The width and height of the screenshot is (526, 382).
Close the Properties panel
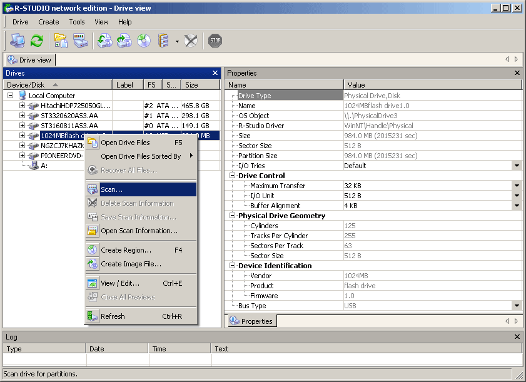[517, 73]
